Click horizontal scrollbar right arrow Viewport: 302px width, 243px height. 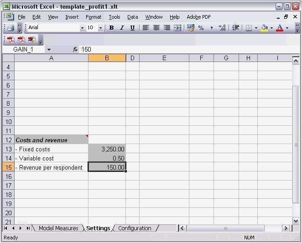286,228
